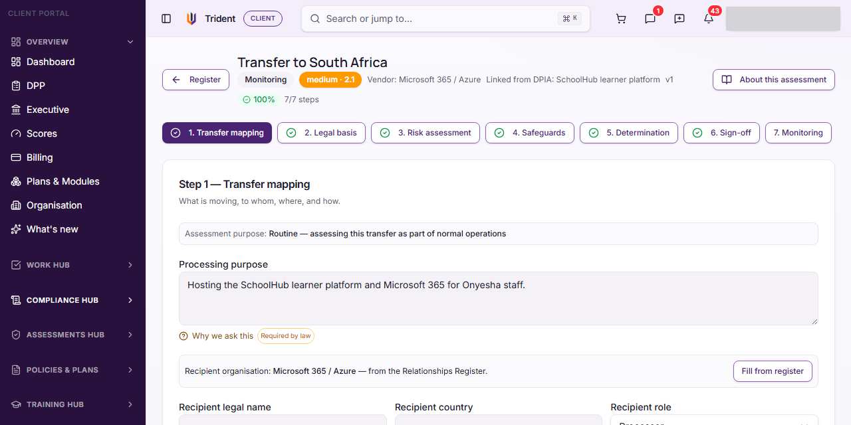This screenshot has height=425, width=851.
Task: Switch to 7. Monitoring step
Action: point(798,133)
